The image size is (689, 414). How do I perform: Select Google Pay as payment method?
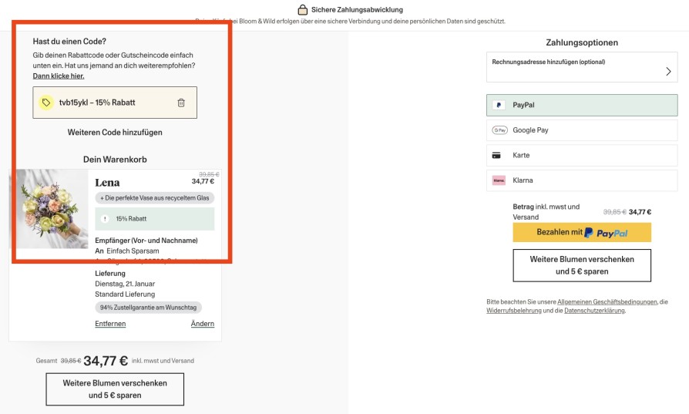coord(582,130)
